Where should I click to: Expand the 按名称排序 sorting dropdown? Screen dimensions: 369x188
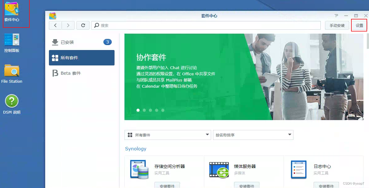coord(253,135)
